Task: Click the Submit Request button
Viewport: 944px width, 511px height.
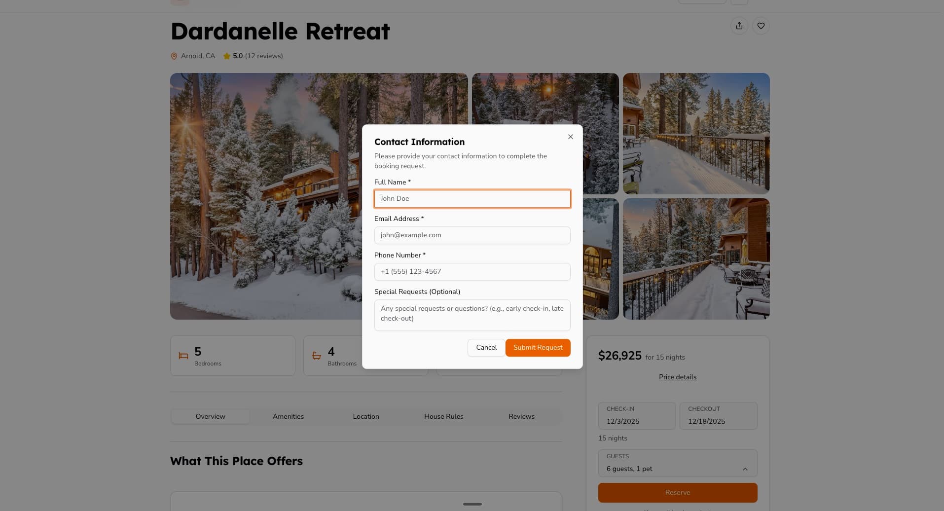Action: pos(538,348)
